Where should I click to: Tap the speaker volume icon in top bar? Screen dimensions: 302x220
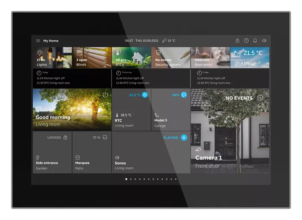click(264, 41)
